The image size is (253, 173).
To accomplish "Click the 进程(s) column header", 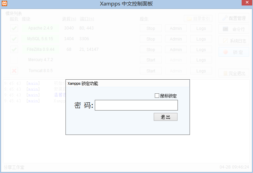I will click(69, 19).
